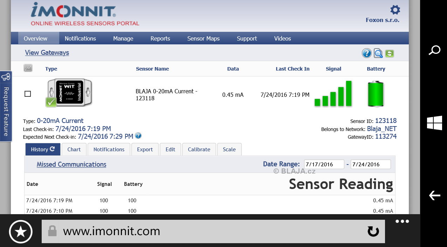
Task: Open the Notifications menu in navigation bar
Action: click(x=80, y=38)
